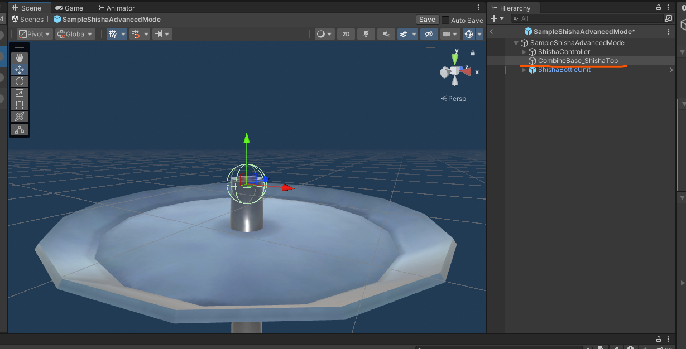Click the Hierarchy create plus icon
Screen dimensions: 686x349
[x=493, y=18]
